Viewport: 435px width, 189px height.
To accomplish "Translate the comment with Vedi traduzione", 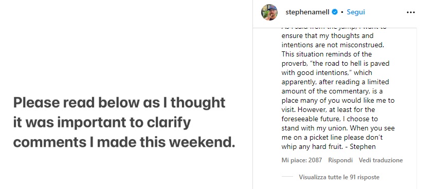I will point(380,160).
